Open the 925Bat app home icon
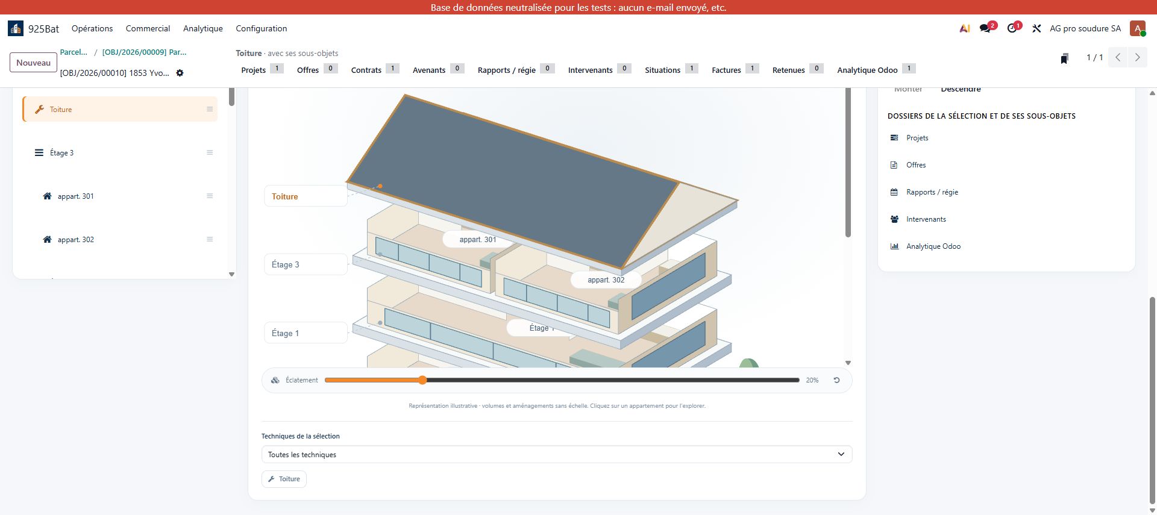The width and height of the screenshot is (1157, 515). tap(16, 28)
